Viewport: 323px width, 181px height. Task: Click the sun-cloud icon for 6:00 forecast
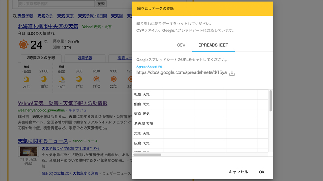(x=96, y=79)
